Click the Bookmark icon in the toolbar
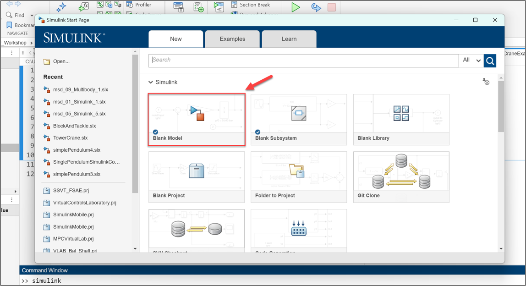 coord(9,25)
